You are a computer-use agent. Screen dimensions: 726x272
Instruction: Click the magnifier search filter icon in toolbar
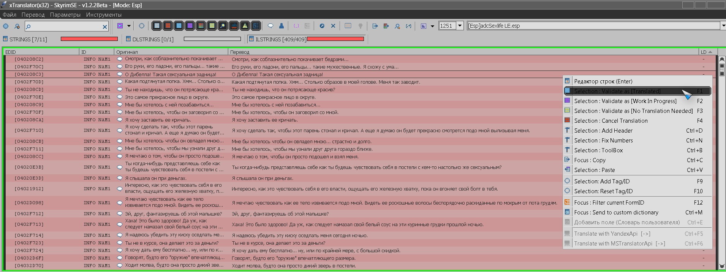click(223, 26)
